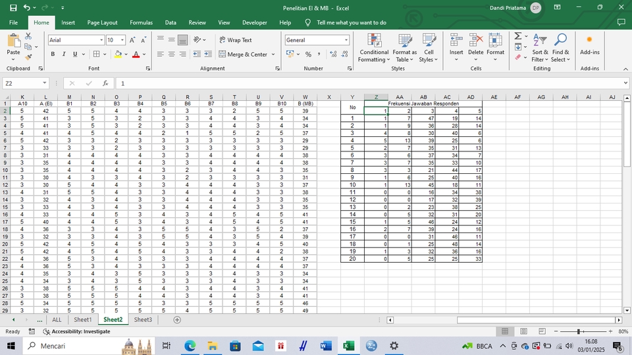
Task: Click the Borders icon
Action: pos(96,54)
